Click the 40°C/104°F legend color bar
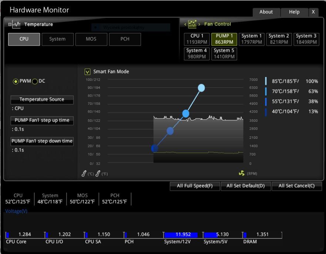The image size is (326, 254). coord(266,112)
